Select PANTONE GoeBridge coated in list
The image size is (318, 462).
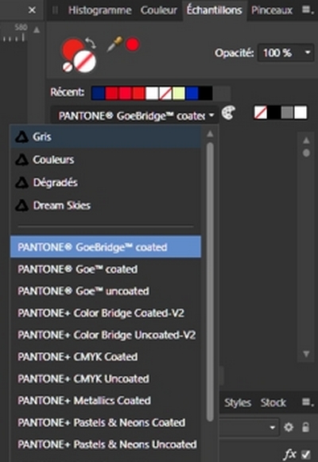point(106,247)
